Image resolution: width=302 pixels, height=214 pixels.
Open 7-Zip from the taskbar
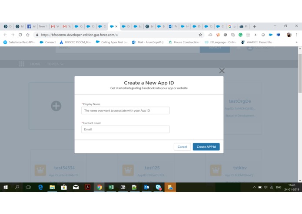pos(123,187)
